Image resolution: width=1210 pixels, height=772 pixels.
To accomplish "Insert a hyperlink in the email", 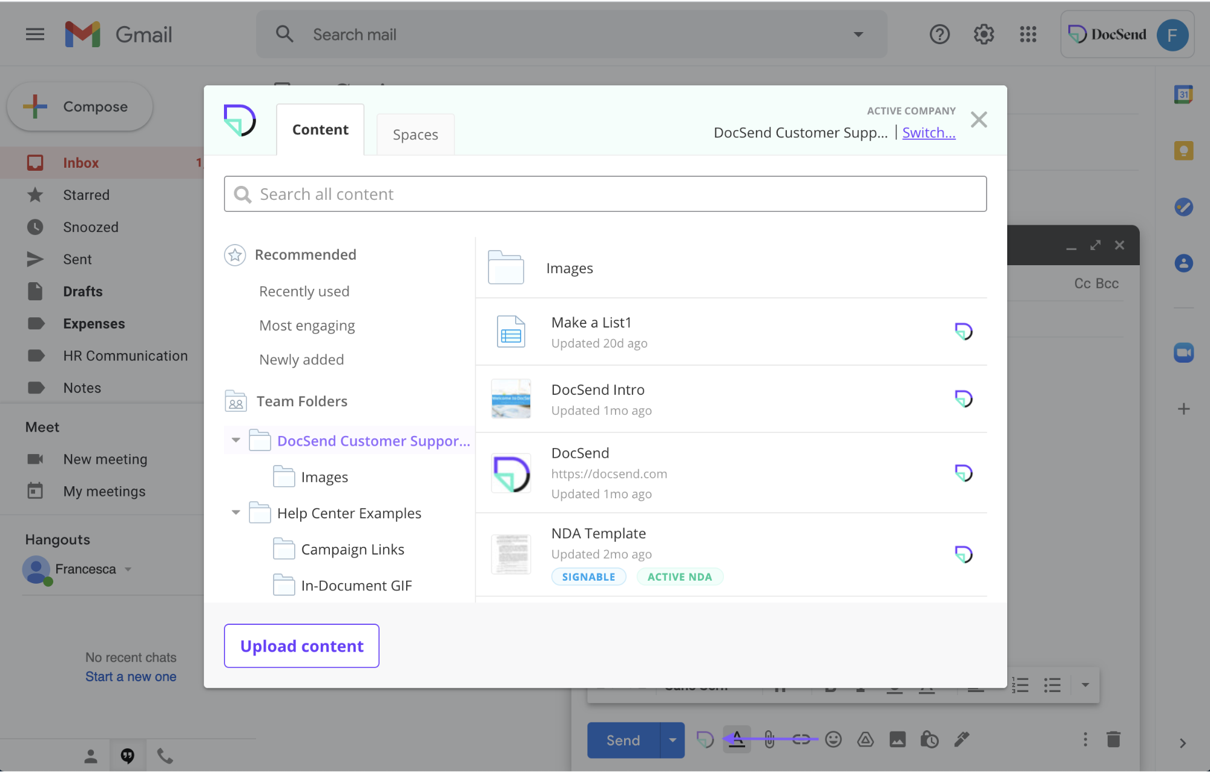I will 801,739.
